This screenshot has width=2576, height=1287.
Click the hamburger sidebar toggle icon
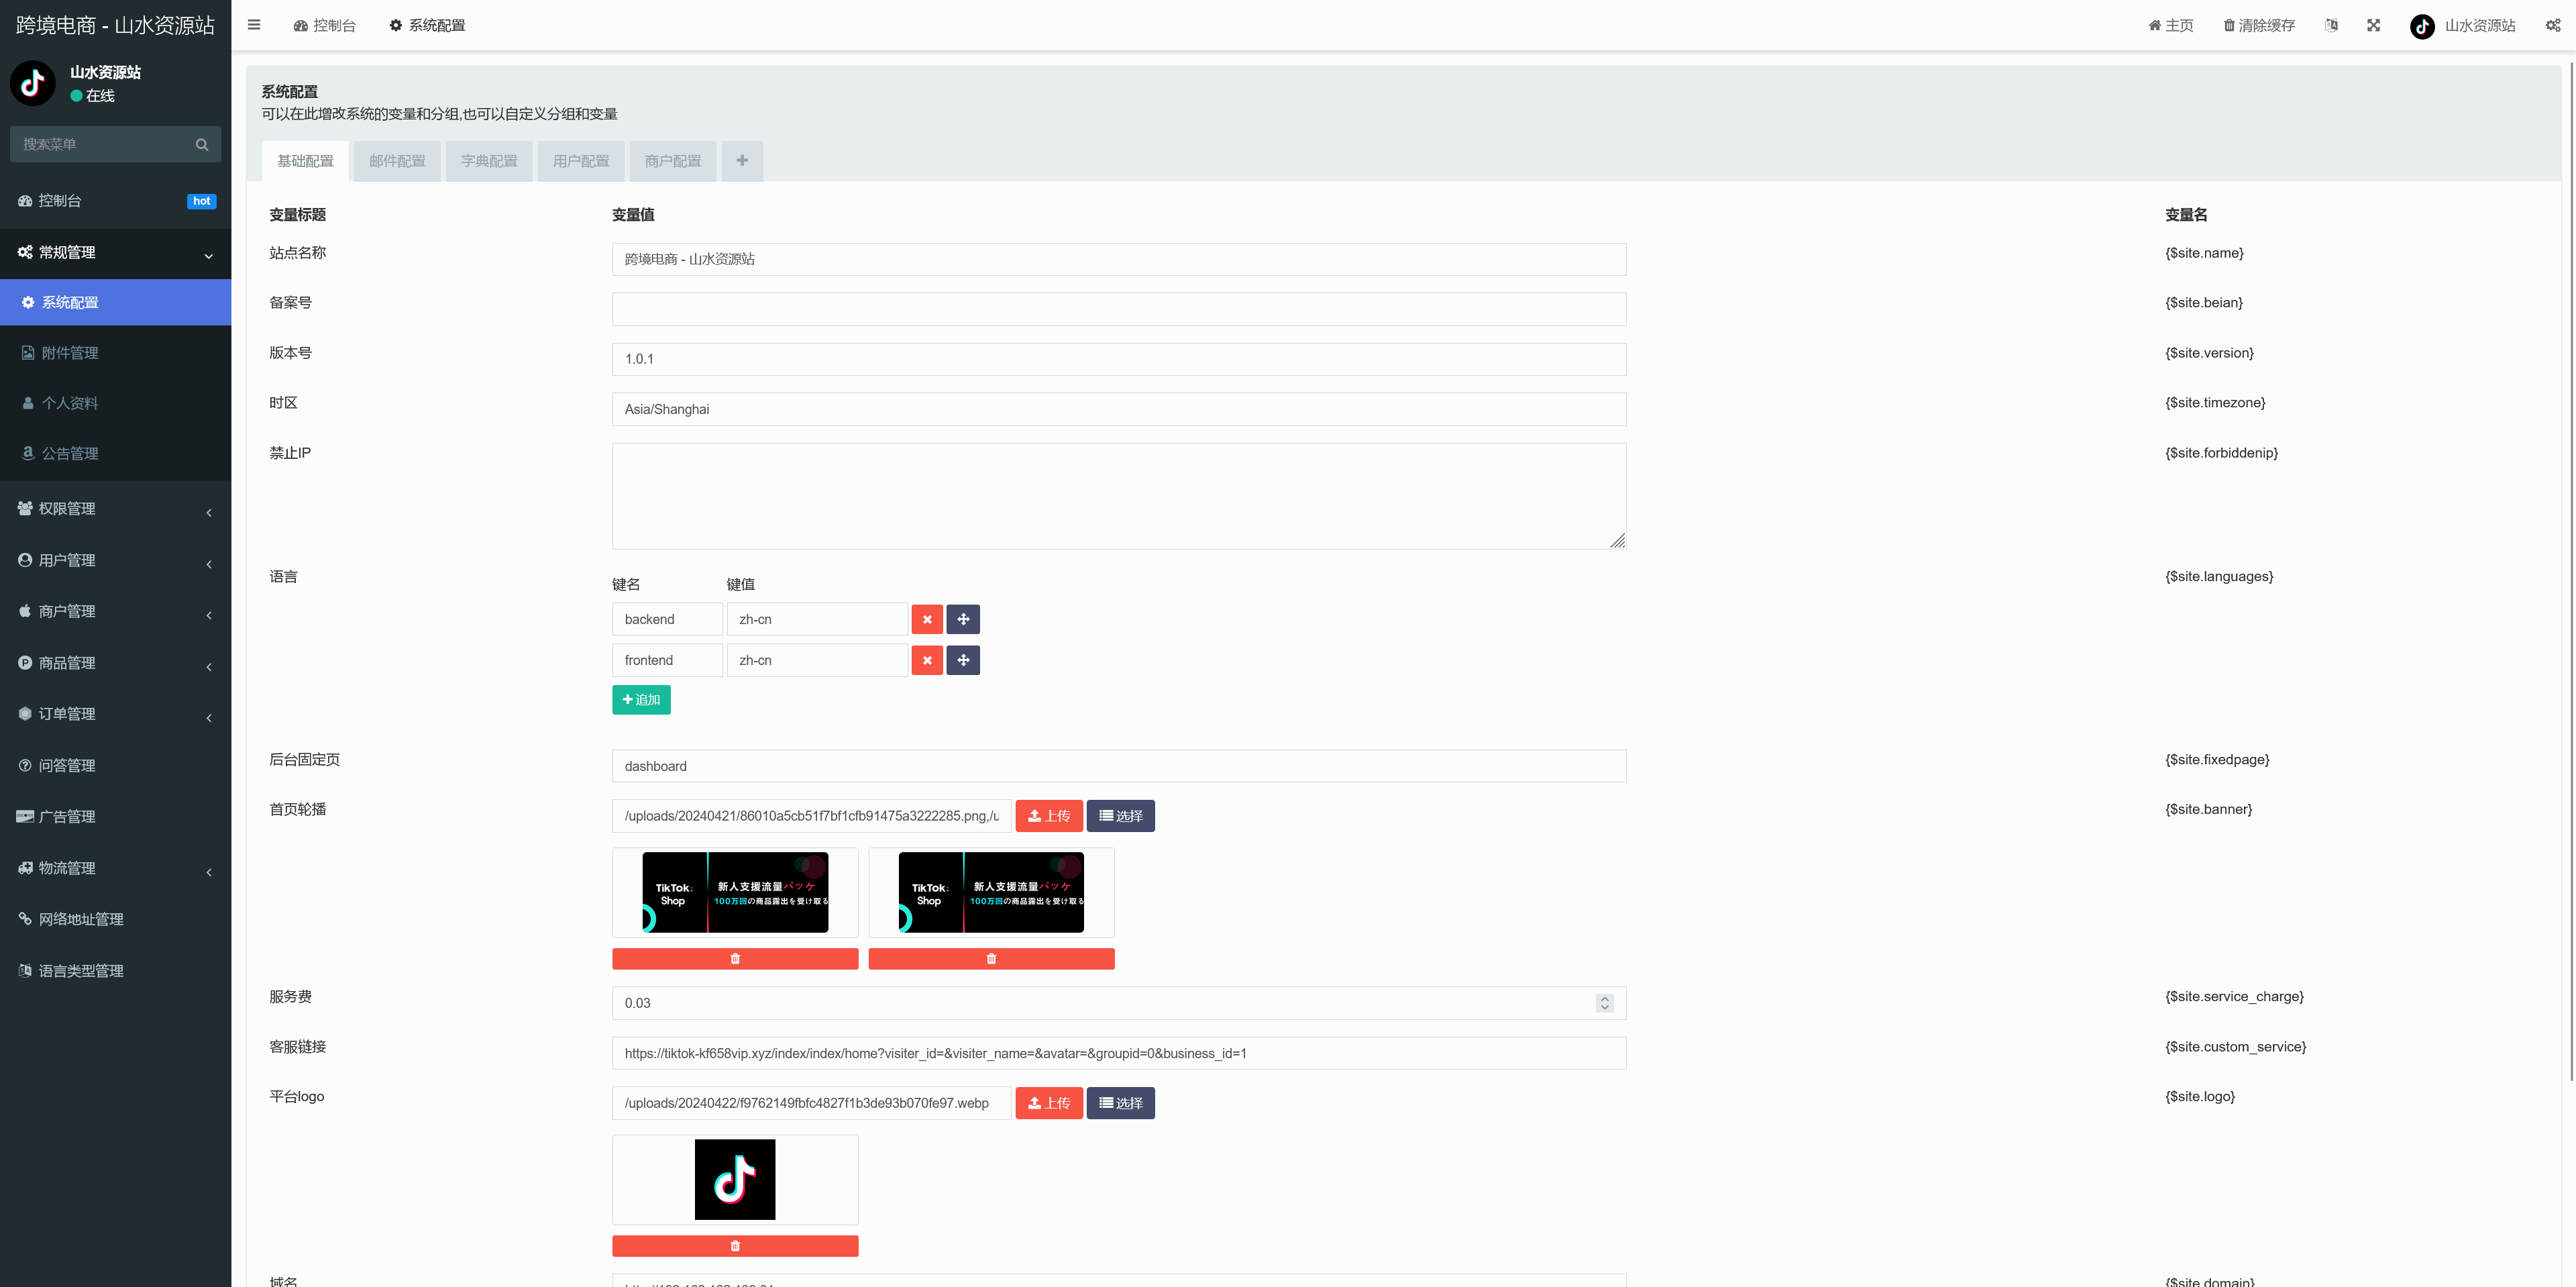[x=254, y=25]
